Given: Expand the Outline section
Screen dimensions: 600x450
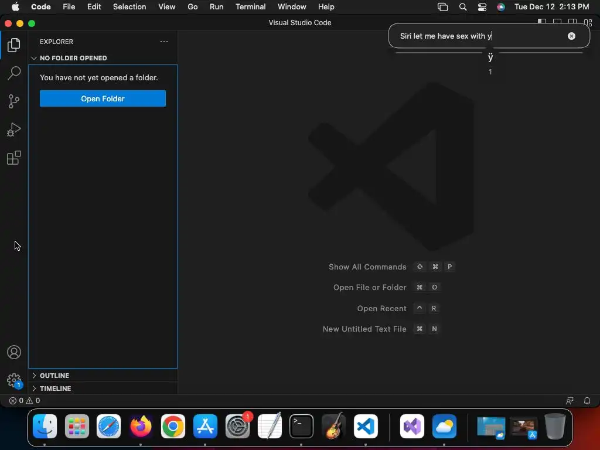Looking at the screenshot, I should [103, 376].
